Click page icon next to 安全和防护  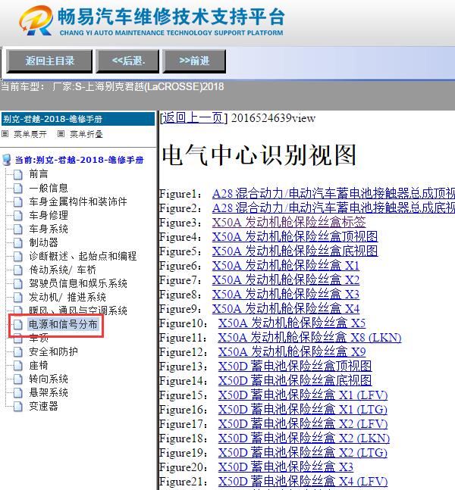[x=18, y=351]
